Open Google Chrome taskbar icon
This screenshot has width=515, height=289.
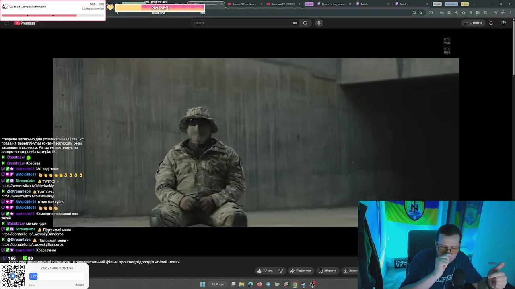click(x=295, y=284)
